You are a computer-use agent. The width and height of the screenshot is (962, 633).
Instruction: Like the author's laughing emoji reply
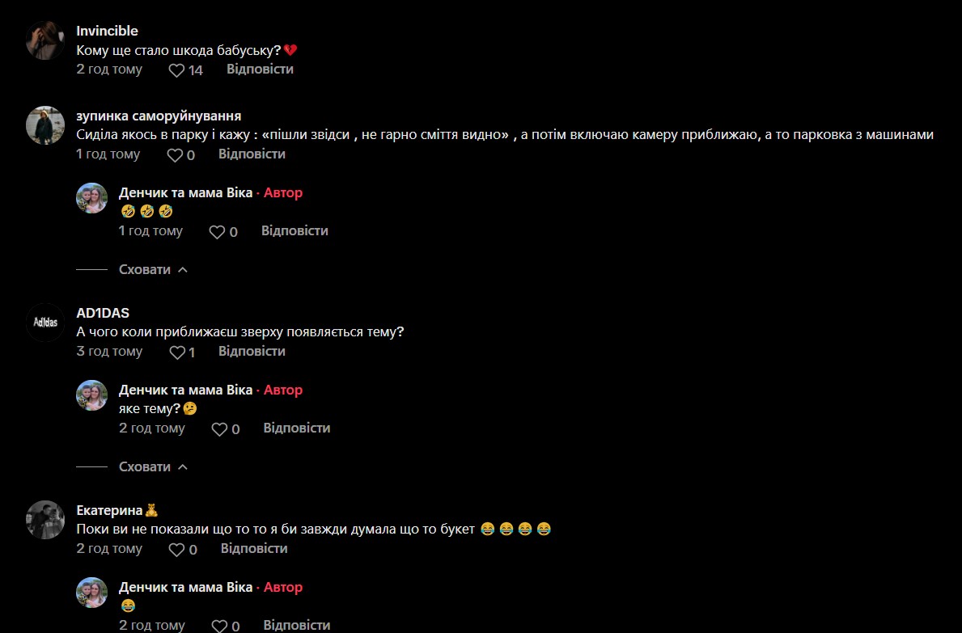tap(217, 232)
